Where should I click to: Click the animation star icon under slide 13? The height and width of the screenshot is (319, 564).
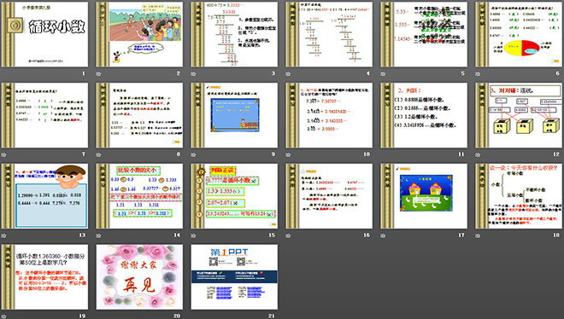click(x=4, y=235)
